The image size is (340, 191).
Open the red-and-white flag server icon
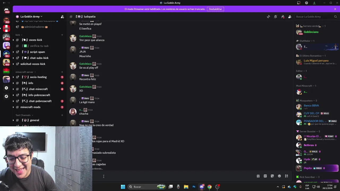point(6,28)
